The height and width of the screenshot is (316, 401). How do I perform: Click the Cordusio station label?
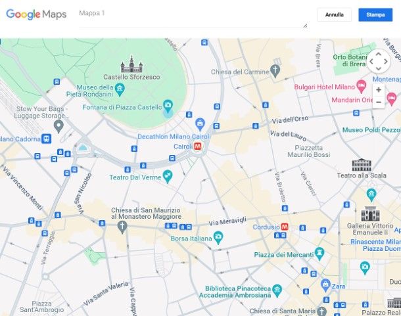coord(266,227)
